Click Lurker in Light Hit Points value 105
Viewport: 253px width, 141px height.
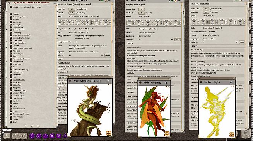click(206, 12)
